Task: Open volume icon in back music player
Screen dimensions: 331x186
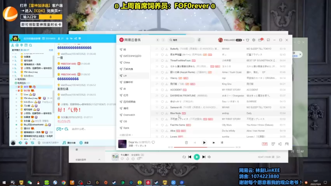Action: click(x=209, y=157)
